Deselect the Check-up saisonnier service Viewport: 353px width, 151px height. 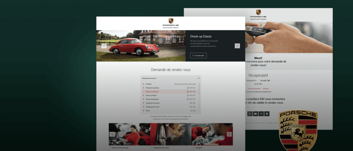pyautogui.click(x=143, y=92)
